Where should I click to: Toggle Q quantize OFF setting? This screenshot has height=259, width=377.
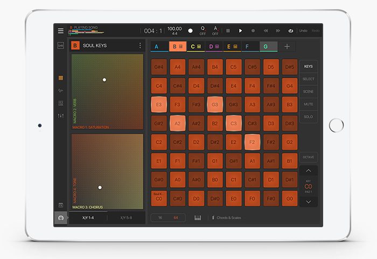pyautogui.click(x=203, y=31)
